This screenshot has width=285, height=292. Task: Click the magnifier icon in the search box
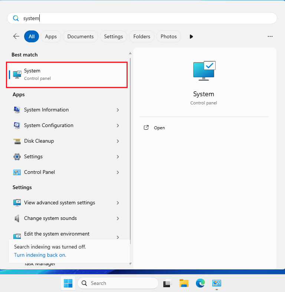16,18
